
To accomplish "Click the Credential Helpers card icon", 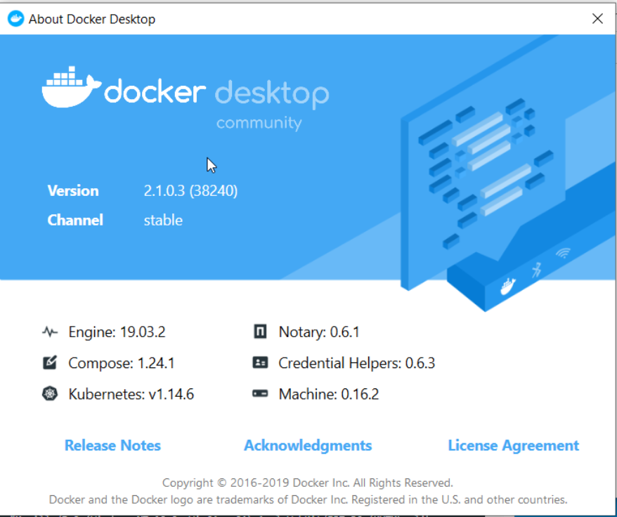I will pos(260,363).
